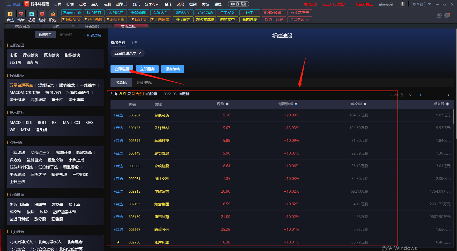
Task: Open the 选股 menu
Action: click(107, 4)
